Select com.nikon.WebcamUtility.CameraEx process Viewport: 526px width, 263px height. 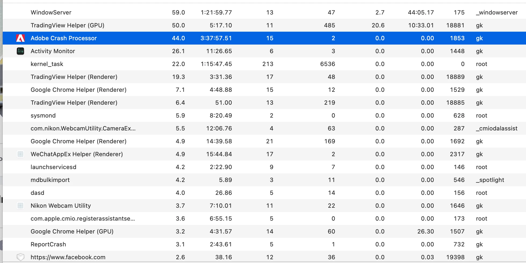(264, 128)
